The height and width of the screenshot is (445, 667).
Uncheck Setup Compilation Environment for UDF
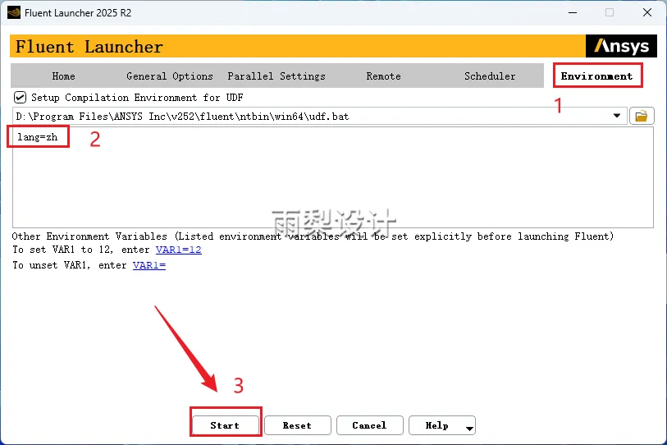tap(20, 98)
